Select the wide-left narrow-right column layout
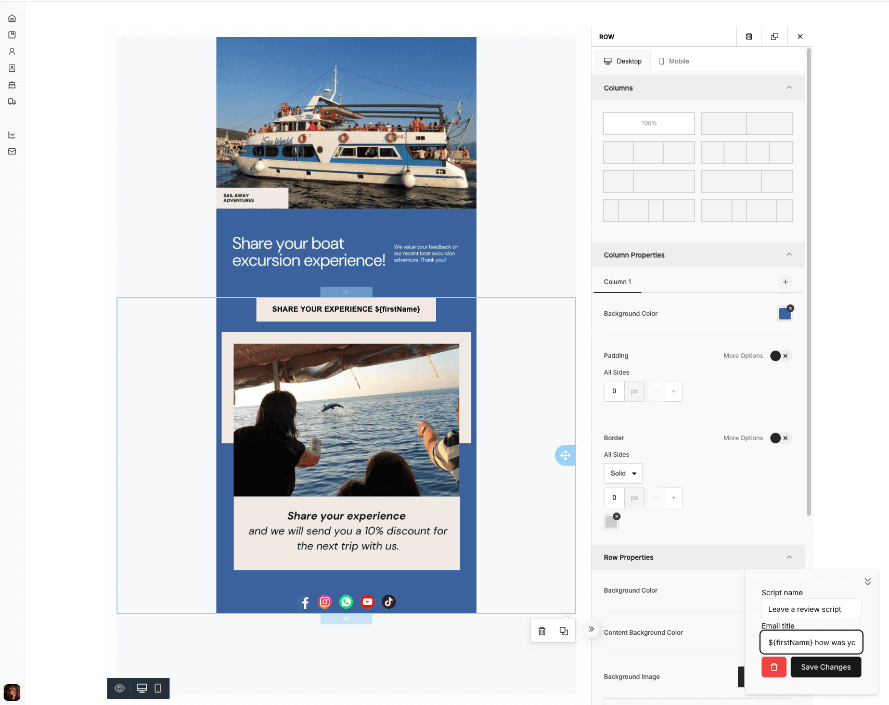Viewport: 889px width, 705px height. coord(747,182)
